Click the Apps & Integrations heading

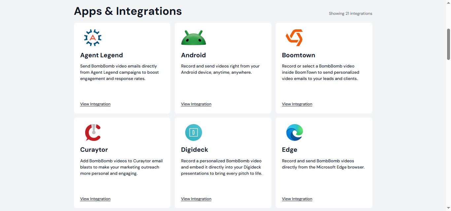click(128, 11)
